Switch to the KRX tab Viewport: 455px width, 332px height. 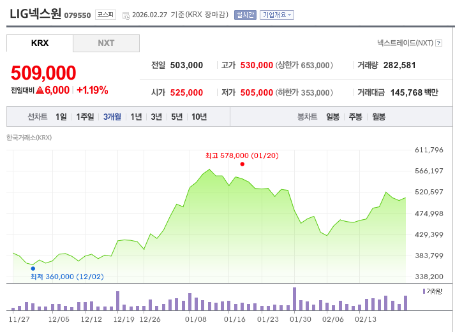[x=40, y=43]
